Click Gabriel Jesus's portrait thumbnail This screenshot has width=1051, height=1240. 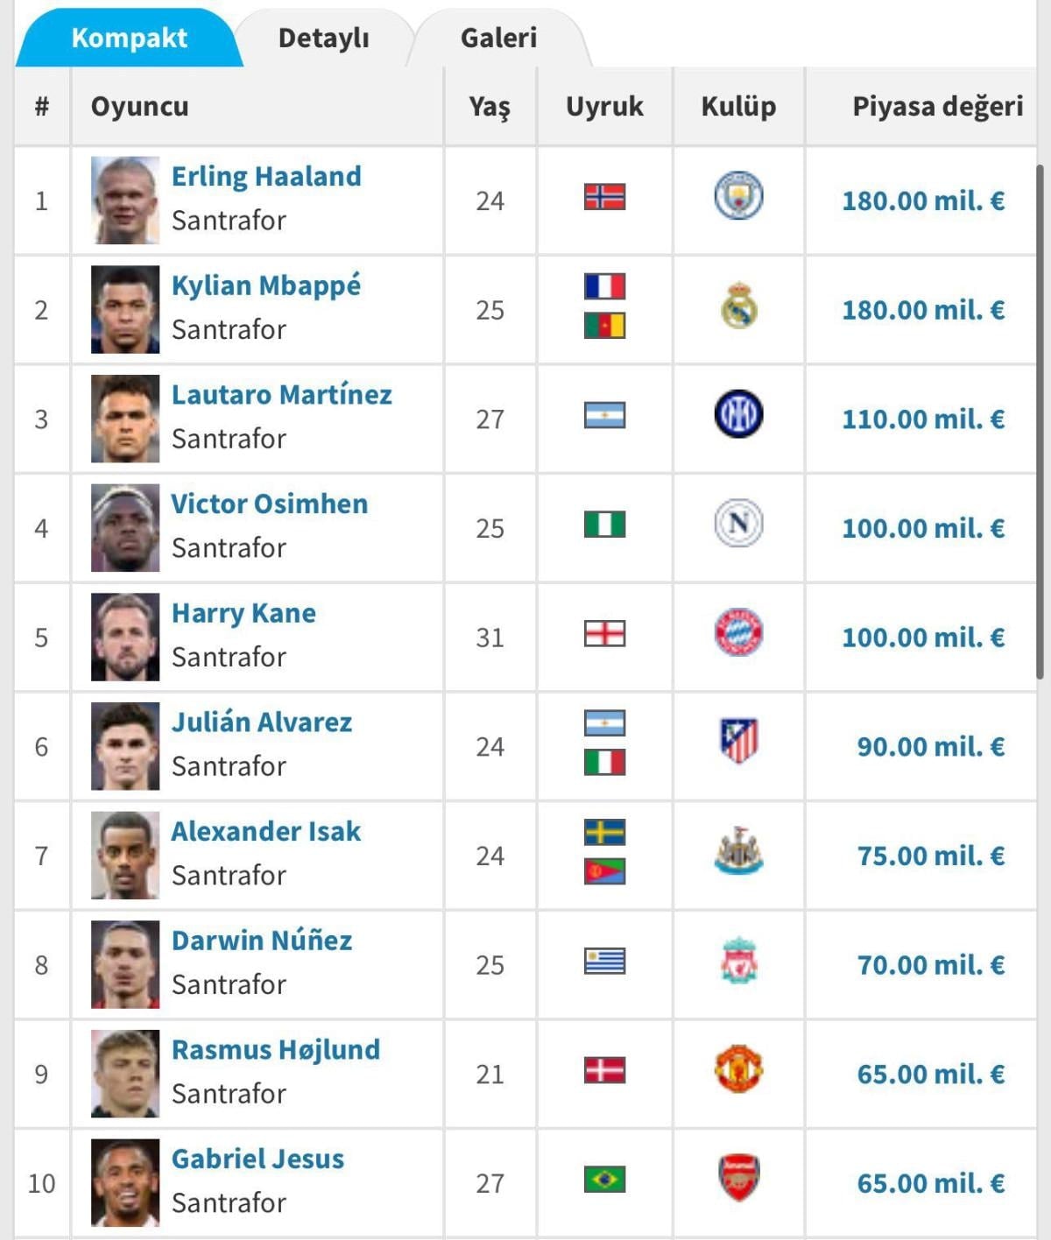tap(125, 1182)
